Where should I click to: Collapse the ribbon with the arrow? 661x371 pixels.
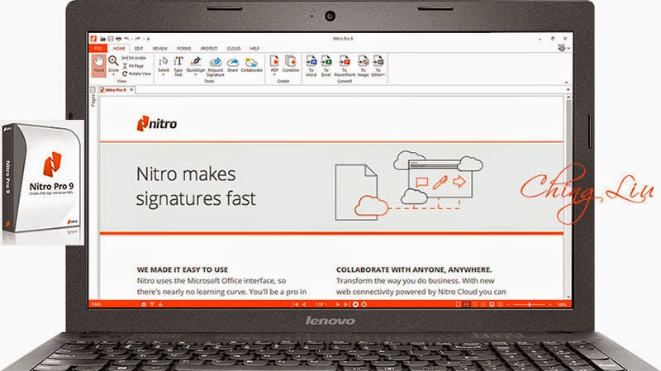point(566,82)
